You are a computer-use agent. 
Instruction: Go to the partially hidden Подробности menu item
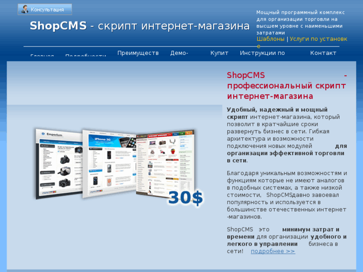tap(86, 55)
